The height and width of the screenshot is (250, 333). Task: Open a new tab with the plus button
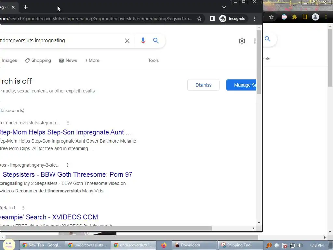tap(26, 7)
